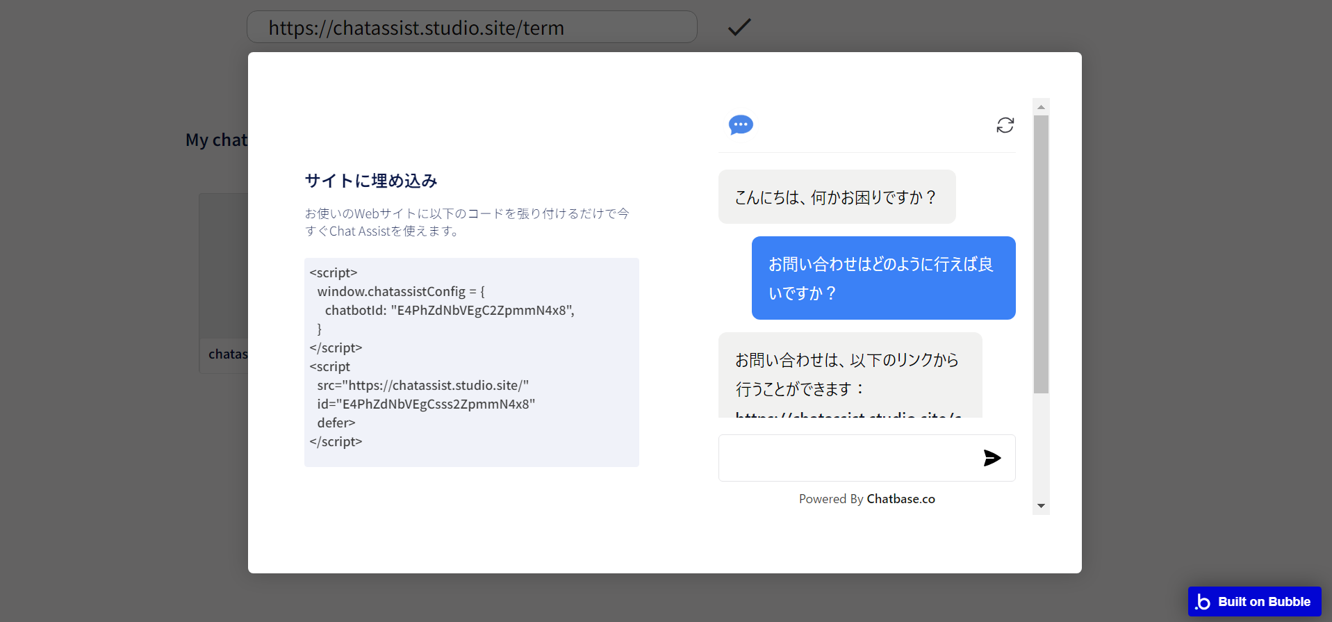Click the src="https://chatassist.studio.site/" line
The image size is (1332, 622).
click(423, 386)
